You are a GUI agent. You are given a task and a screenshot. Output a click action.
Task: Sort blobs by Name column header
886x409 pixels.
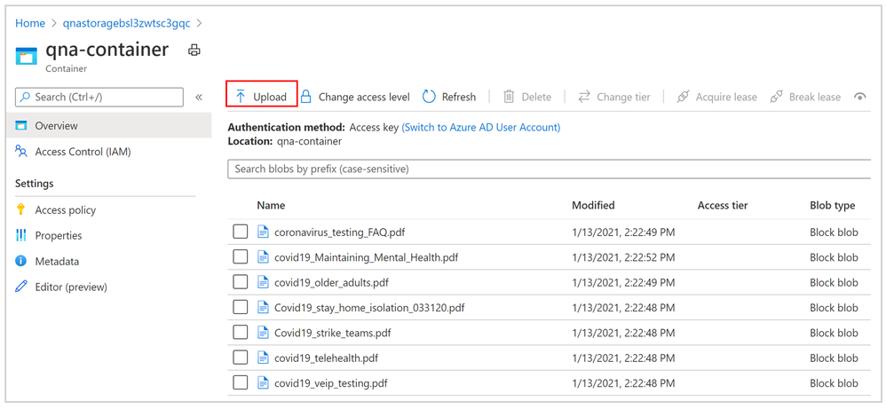pos(271,205)
